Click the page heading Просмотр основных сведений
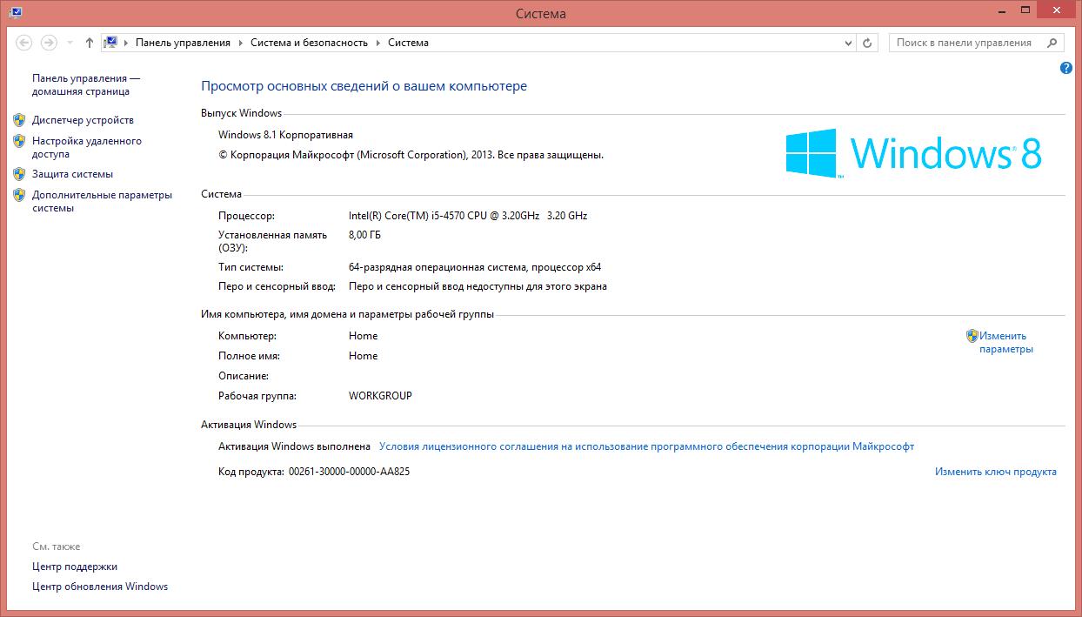Screen dimensions: 1082x617 coord(364,86)
